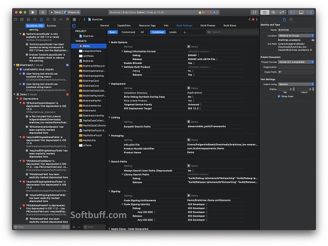Toggle the Debug area visibility

pos(301,13)
